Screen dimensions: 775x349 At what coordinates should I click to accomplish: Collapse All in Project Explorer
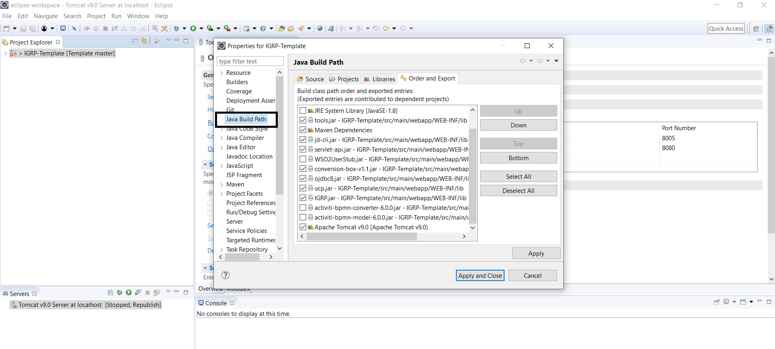[135, 41]
